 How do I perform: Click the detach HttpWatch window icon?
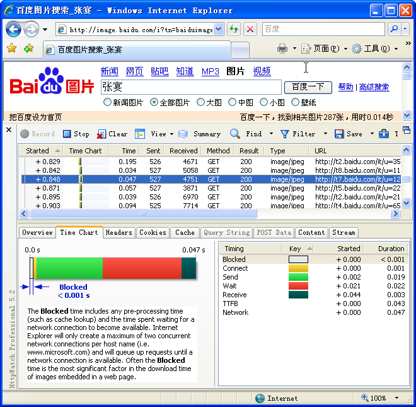click(406, 130)
